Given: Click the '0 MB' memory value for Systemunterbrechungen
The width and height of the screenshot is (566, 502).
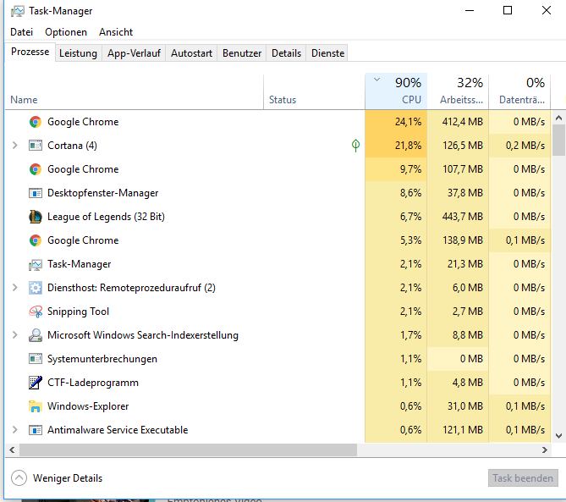Looking at the screenshot, I should point(472,359).
